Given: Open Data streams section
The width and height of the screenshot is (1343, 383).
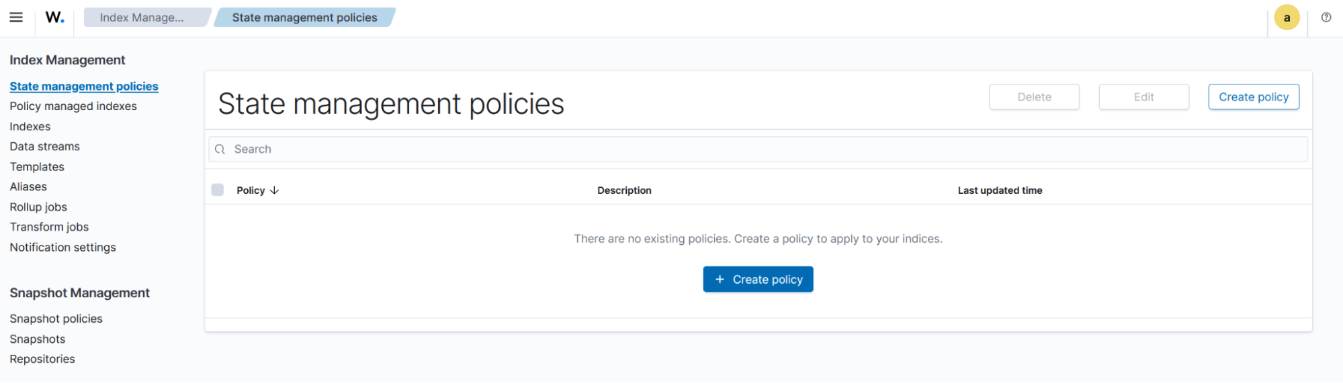Looking at the screenshot, I should click(45, 146).
